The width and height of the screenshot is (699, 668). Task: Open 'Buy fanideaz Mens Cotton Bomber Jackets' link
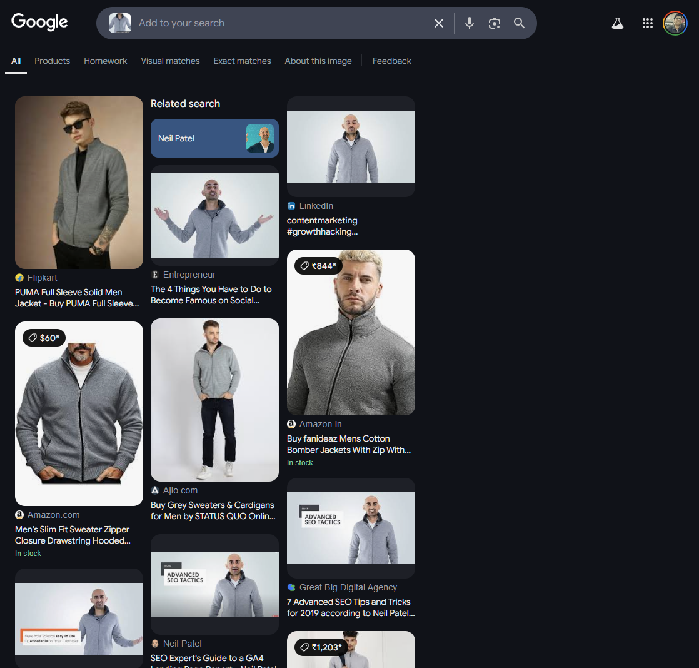349,444
